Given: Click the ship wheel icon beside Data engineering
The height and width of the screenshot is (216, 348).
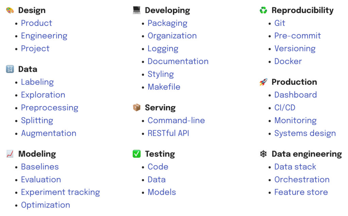Looking at the screenshot, I should point(263,154).
